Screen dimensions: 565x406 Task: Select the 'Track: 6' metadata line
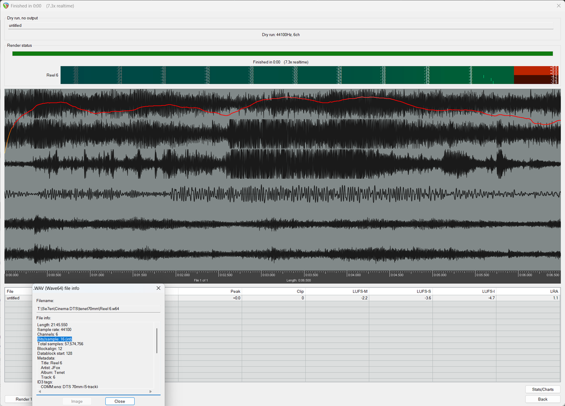(48, 377)
